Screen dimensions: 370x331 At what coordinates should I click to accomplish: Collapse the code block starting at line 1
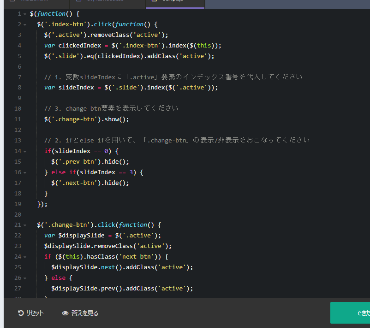coord(25,13)
